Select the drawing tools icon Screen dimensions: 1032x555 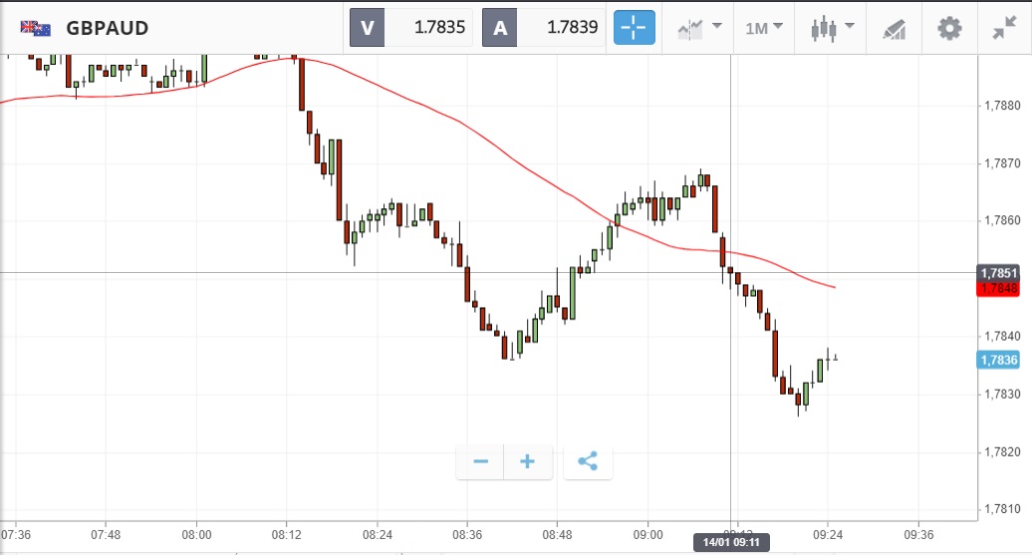(894, 29)
